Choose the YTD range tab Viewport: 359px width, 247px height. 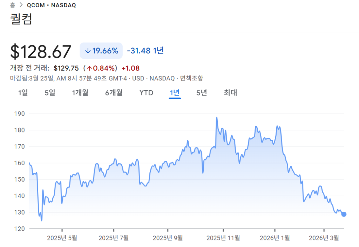(146, 93)
